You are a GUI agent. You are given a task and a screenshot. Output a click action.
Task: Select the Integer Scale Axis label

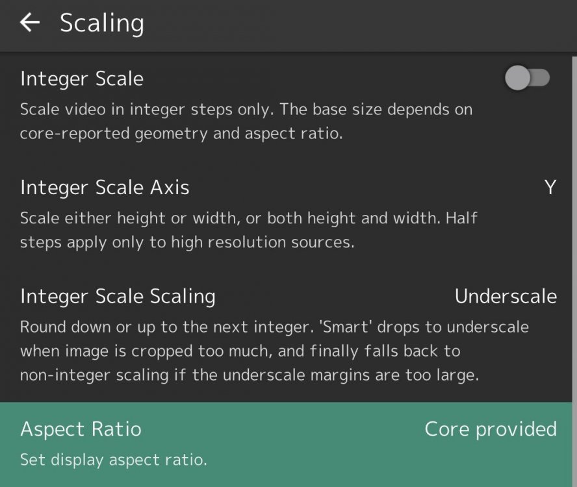[x=105, y=188]
